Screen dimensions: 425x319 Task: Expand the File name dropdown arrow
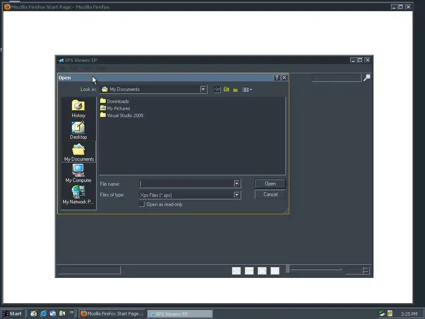point(237,184)
